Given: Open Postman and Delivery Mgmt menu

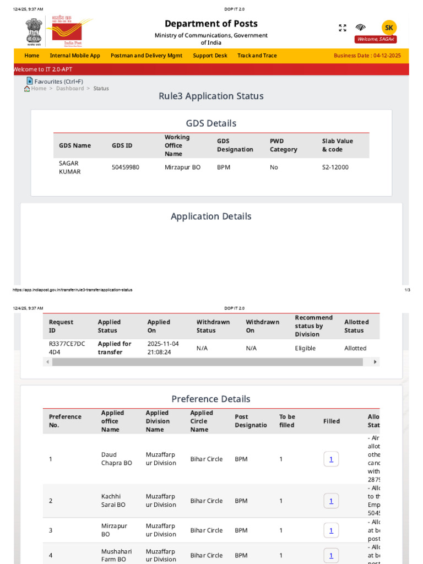Looking at the screenshot, I should click(147, 56).
